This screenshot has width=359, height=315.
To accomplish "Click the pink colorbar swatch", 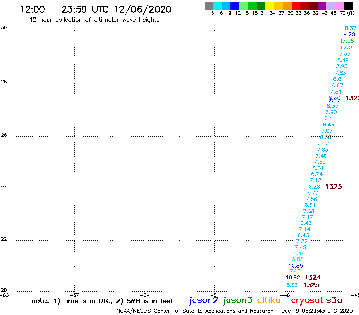I will tap(339, 6).
